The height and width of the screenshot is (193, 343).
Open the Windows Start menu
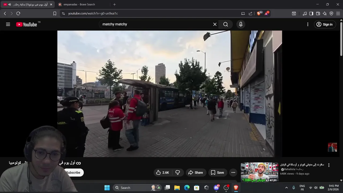107,188
